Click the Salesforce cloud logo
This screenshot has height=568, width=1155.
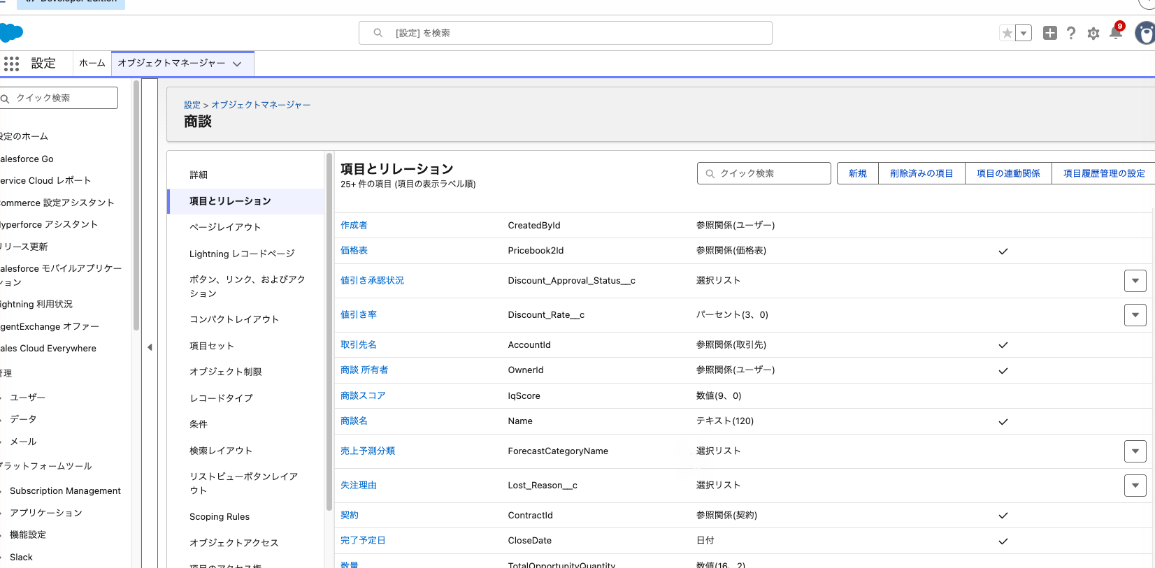coord(11,33)
